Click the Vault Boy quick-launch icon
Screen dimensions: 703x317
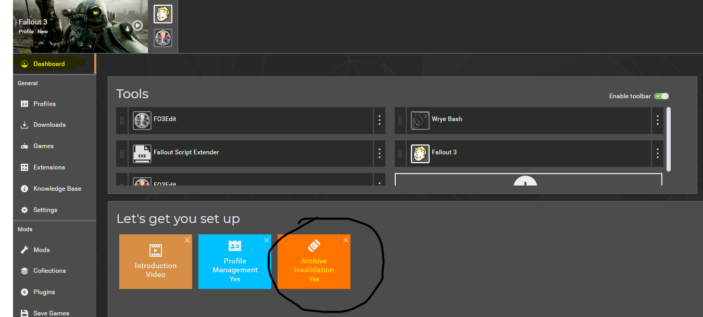click(163, 14)
